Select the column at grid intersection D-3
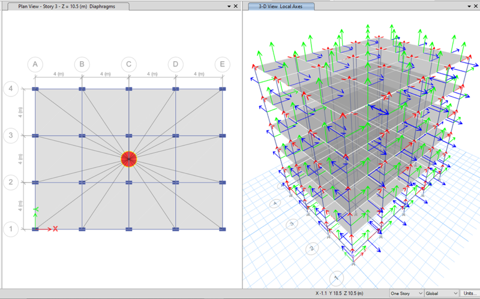Screen dimensions: 480x299 click(x=176, y=136)
